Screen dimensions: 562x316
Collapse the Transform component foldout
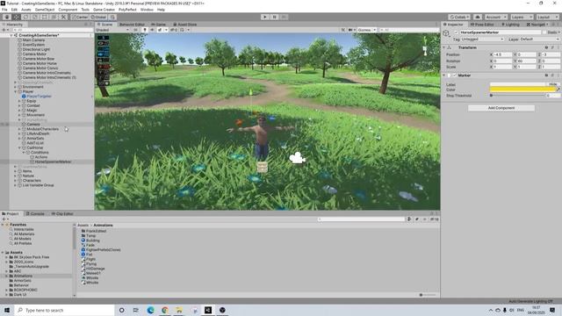(x=444, y=47)
